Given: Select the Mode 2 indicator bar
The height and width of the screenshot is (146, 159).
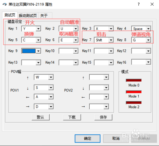Looking at the screenshot, I should pos(134,103).
